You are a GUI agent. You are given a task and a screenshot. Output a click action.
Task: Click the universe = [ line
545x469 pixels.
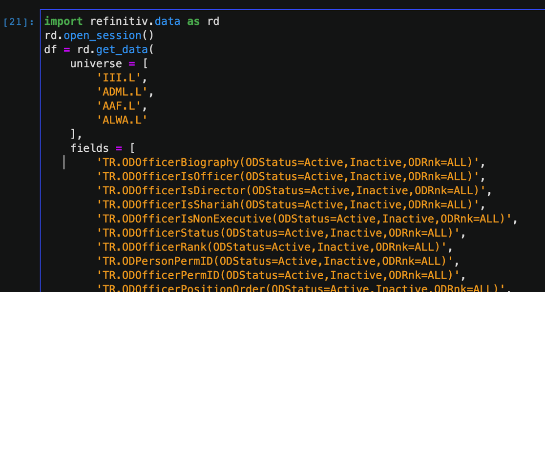109,63
